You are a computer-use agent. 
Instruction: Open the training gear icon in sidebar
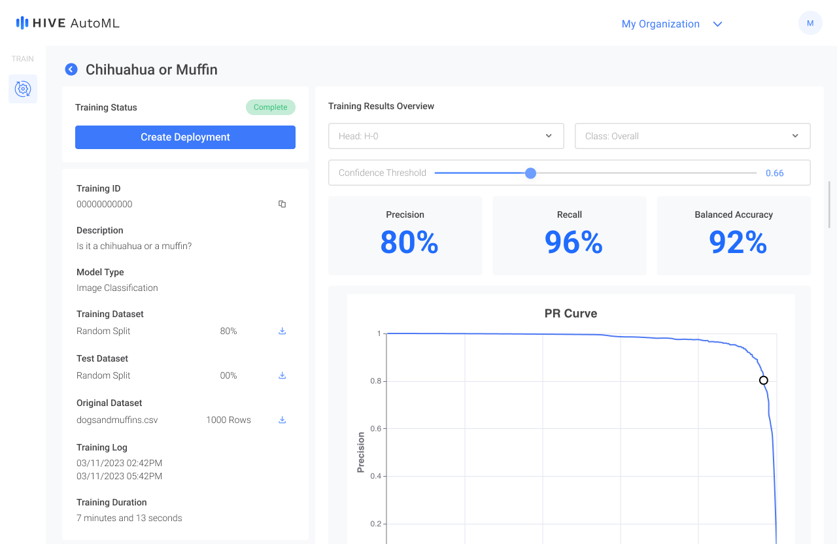click(x=23, y=89)
